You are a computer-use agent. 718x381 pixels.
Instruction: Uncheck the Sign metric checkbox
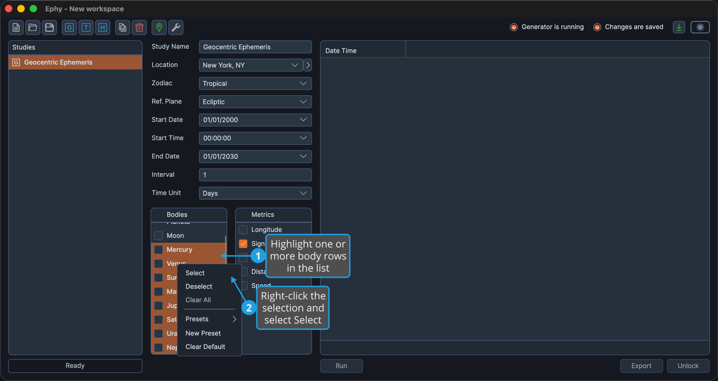coord(243,244)
